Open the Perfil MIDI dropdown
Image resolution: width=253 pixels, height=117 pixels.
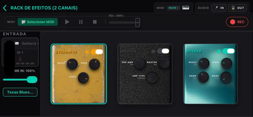[x=173, y=8]
